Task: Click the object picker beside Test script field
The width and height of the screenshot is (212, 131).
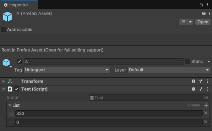Action: coord(206,97)
